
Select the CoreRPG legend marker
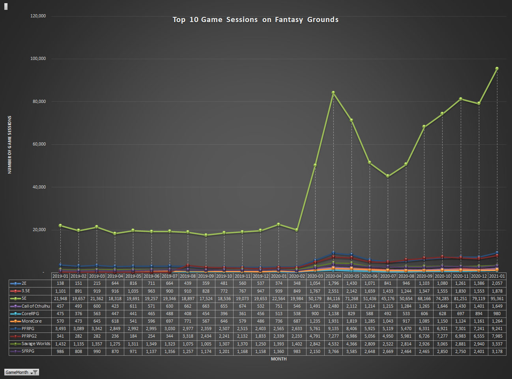pos(15,314)
